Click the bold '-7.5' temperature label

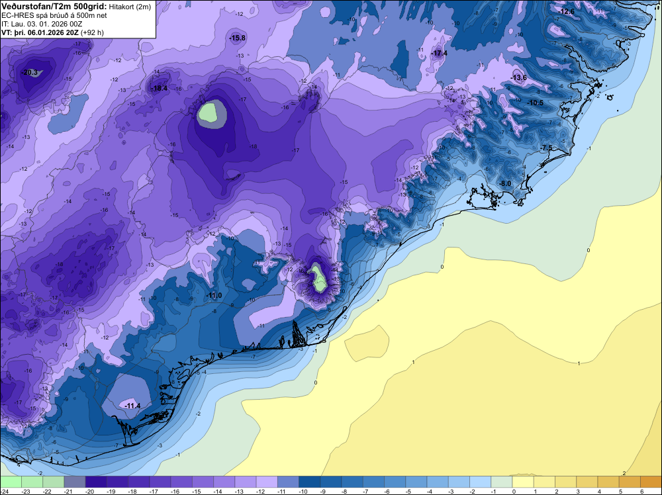point(546,148)
